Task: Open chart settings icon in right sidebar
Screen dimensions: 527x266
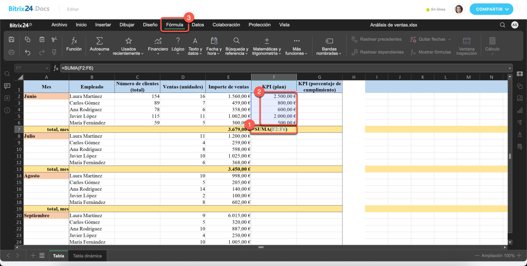Action: pos(520,110)
